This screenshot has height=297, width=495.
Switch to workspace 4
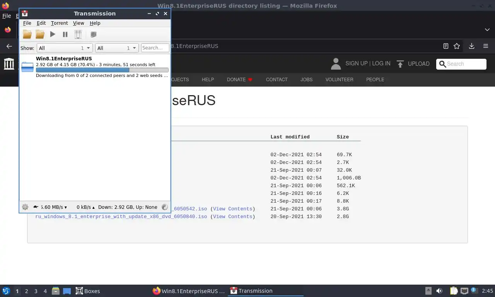point(45,291)
